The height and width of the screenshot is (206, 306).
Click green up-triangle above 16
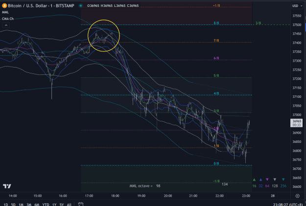pyautogui.click(x=254, y=180)
